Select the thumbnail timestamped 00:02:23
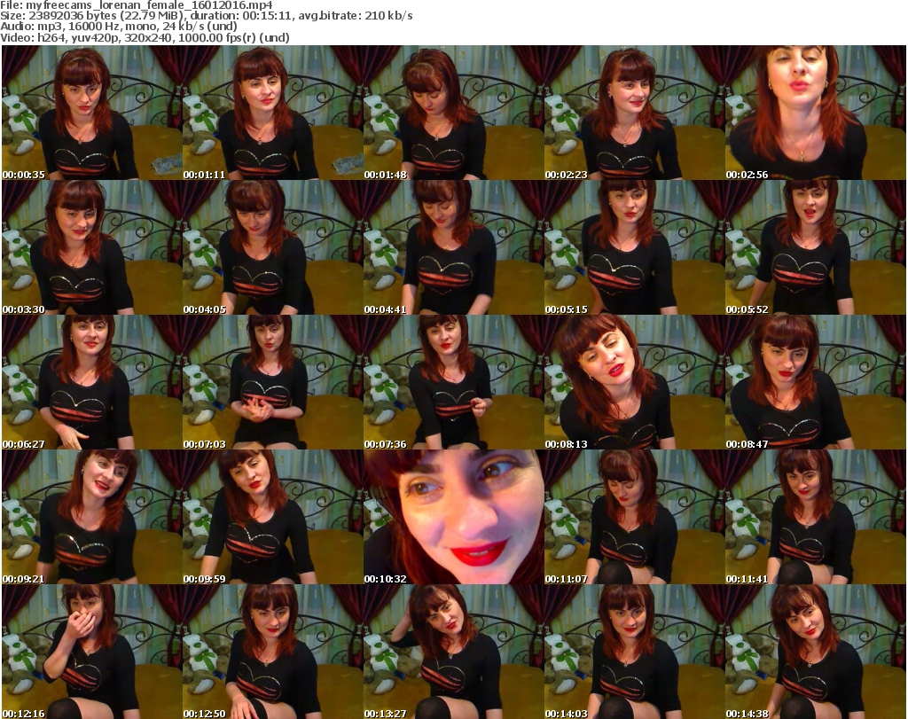The height and width of the screenshot is (719, 908). pos(635,113)
